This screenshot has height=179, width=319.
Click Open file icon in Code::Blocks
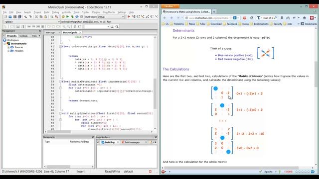click(x=10, y=17)
